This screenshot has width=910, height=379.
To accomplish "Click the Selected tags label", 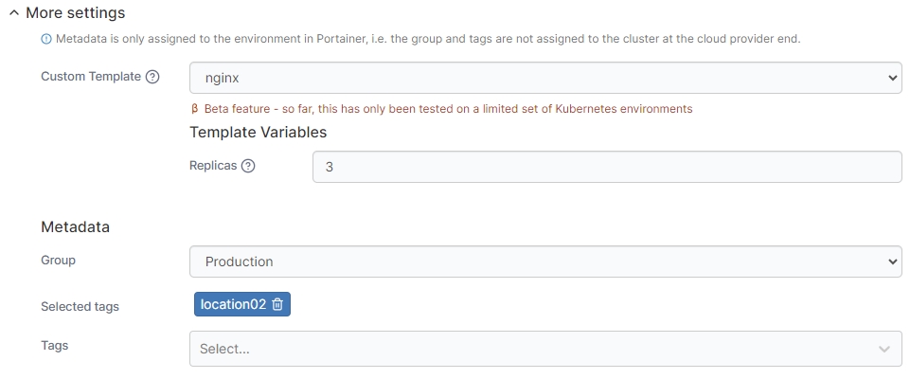I will (x=80, y=307).
